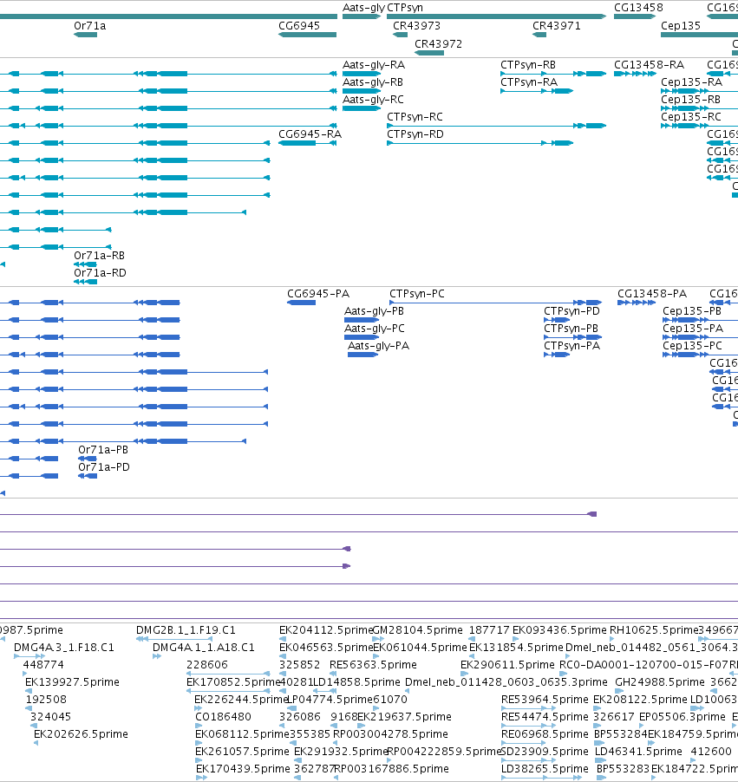Click transcript Cep135-RC label
Screen dimensions: 738x782
(691, 117)
